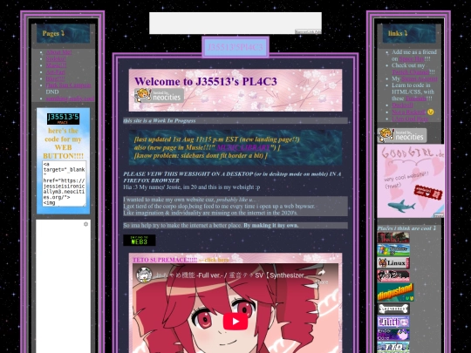
Task: Click the links header in right sidebar
Action: tap(409, 33)
